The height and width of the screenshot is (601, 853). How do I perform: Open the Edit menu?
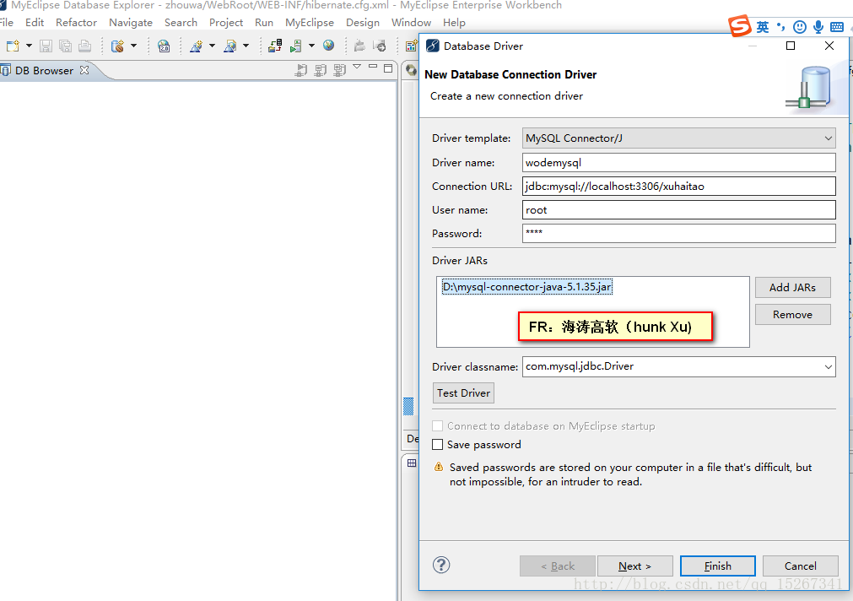tap(35, 22)
